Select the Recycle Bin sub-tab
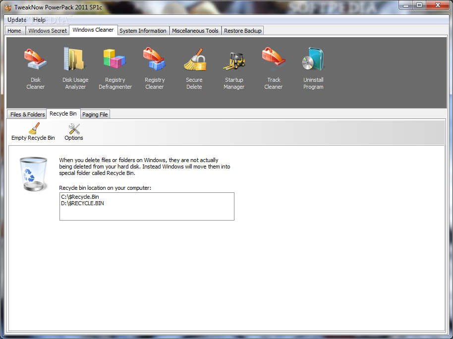 pos(63,113)
